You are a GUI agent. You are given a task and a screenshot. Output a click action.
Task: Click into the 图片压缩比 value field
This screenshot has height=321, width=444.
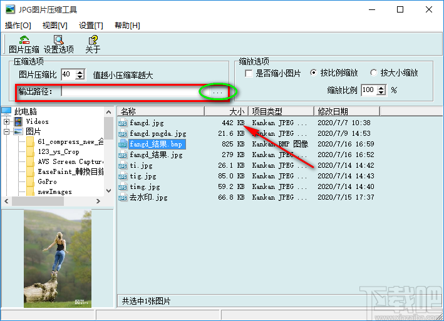[68, 74]
